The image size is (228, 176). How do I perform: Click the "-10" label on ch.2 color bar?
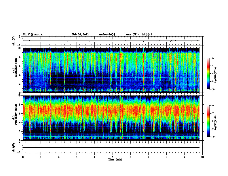click(213, 137)
